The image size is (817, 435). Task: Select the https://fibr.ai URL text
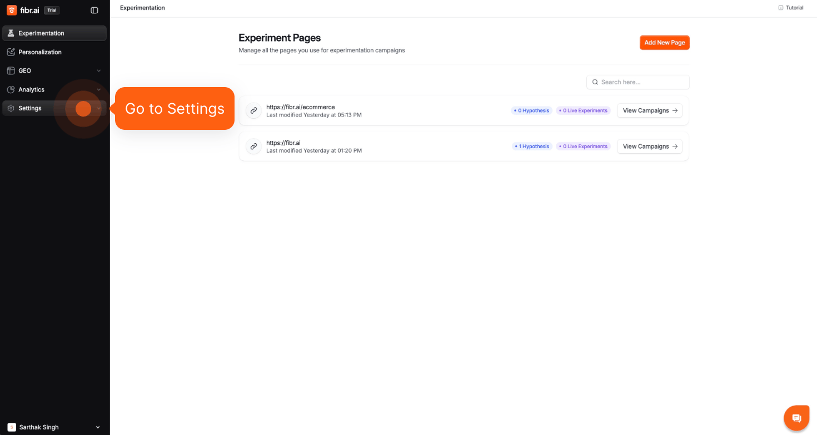click(283, 143)
